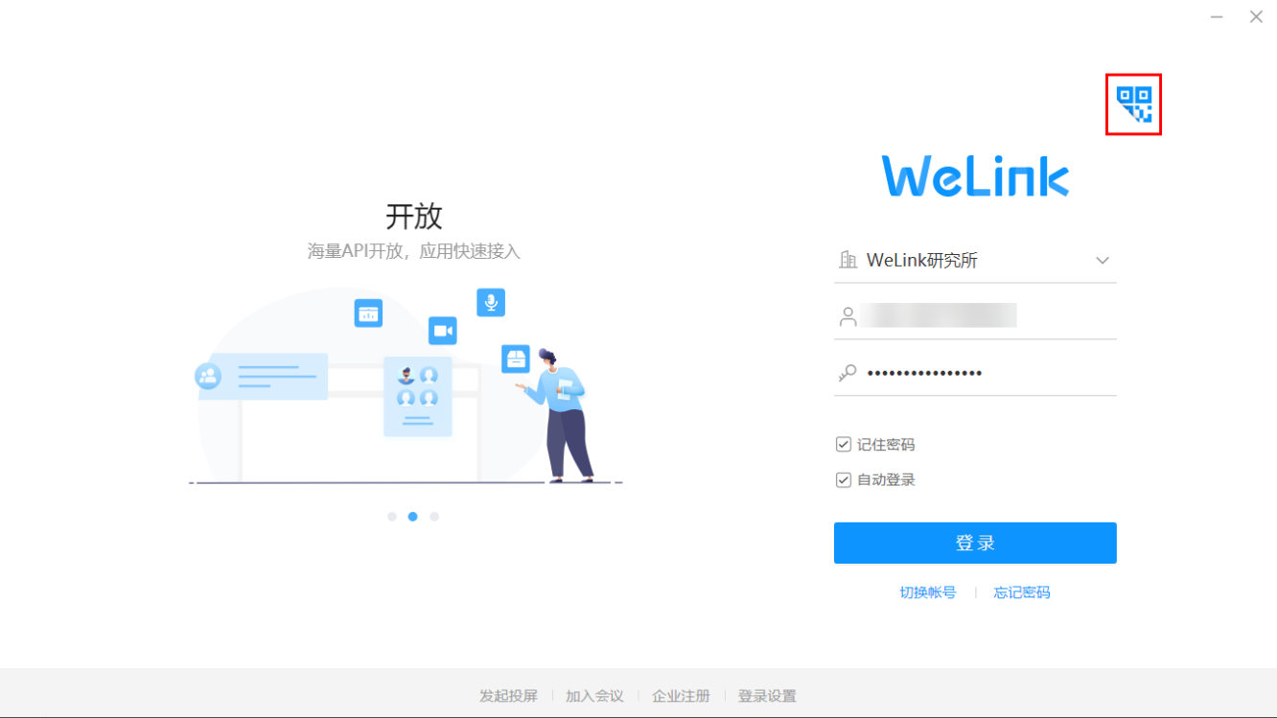
Task: Select 加入会议 in the footer
Action: (595, 696)
